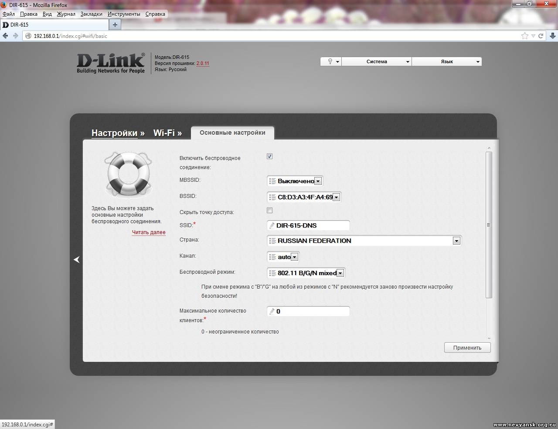Expand the country RUSSIAN FEDERATION dropdown
The image size is (558, 429).
[364, 241]
